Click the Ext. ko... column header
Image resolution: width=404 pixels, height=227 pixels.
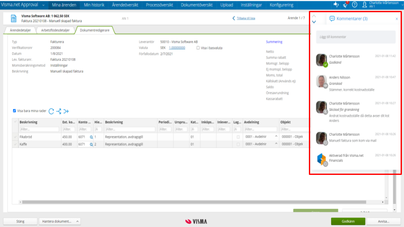pos(69,122)
